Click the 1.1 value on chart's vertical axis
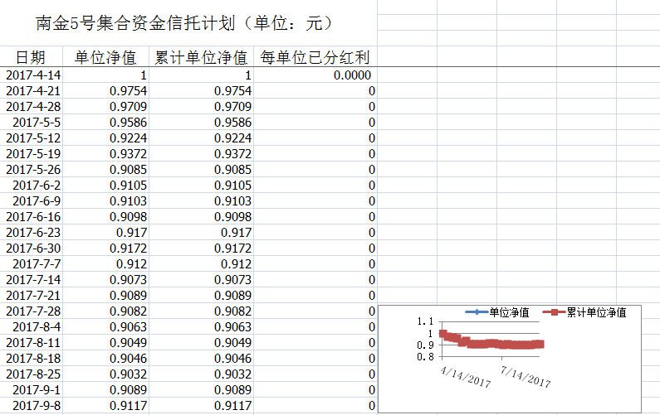The width and height of the screenshot is (660, 415). coord(425,321)
